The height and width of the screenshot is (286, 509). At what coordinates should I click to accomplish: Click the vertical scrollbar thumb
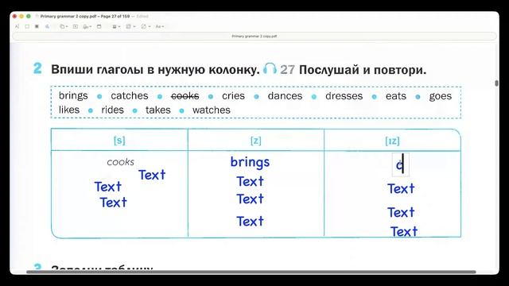[x=496, y=83]
